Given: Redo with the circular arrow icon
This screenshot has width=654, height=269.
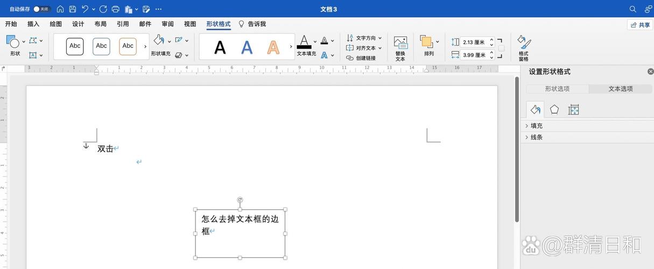Looking at the screenshot, I should pos(103,9).
